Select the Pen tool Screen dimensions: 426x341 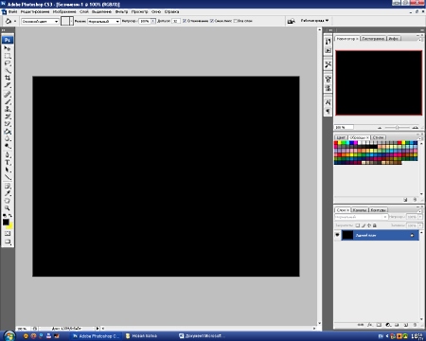pos(8,155)
